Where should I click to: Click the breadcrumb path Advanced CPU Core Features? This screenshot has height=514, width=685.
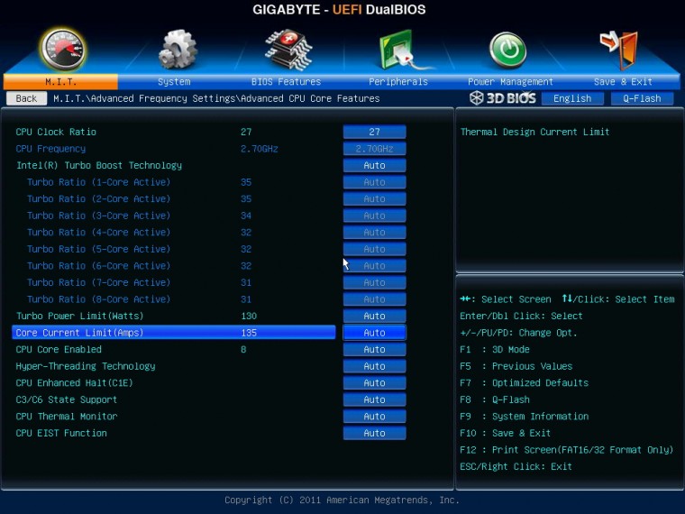310,99
